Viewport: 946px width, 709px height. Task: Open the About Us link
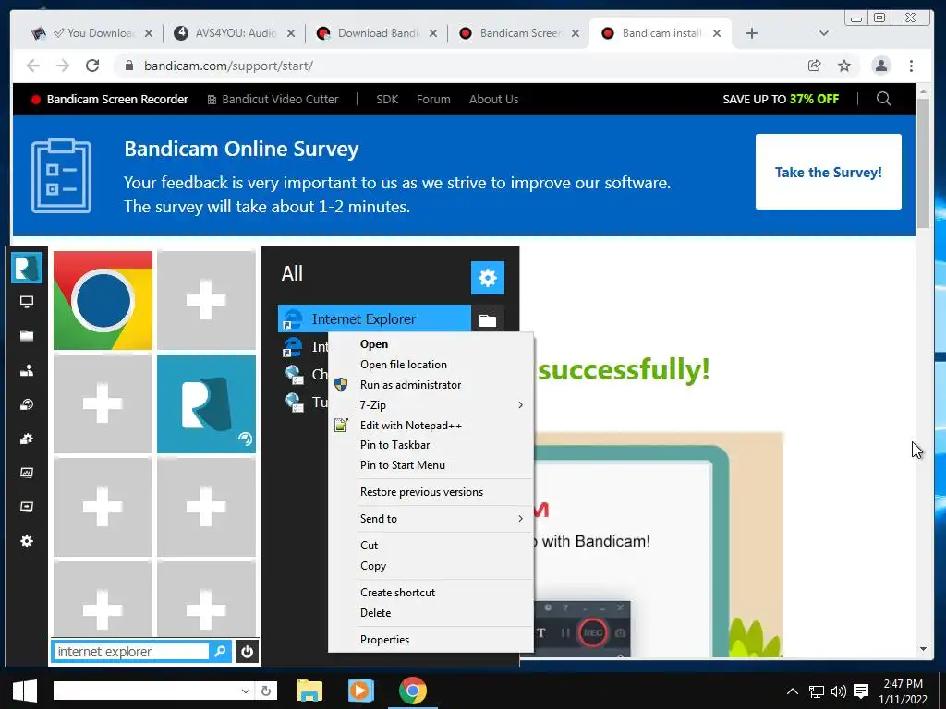tap(493, 99)
